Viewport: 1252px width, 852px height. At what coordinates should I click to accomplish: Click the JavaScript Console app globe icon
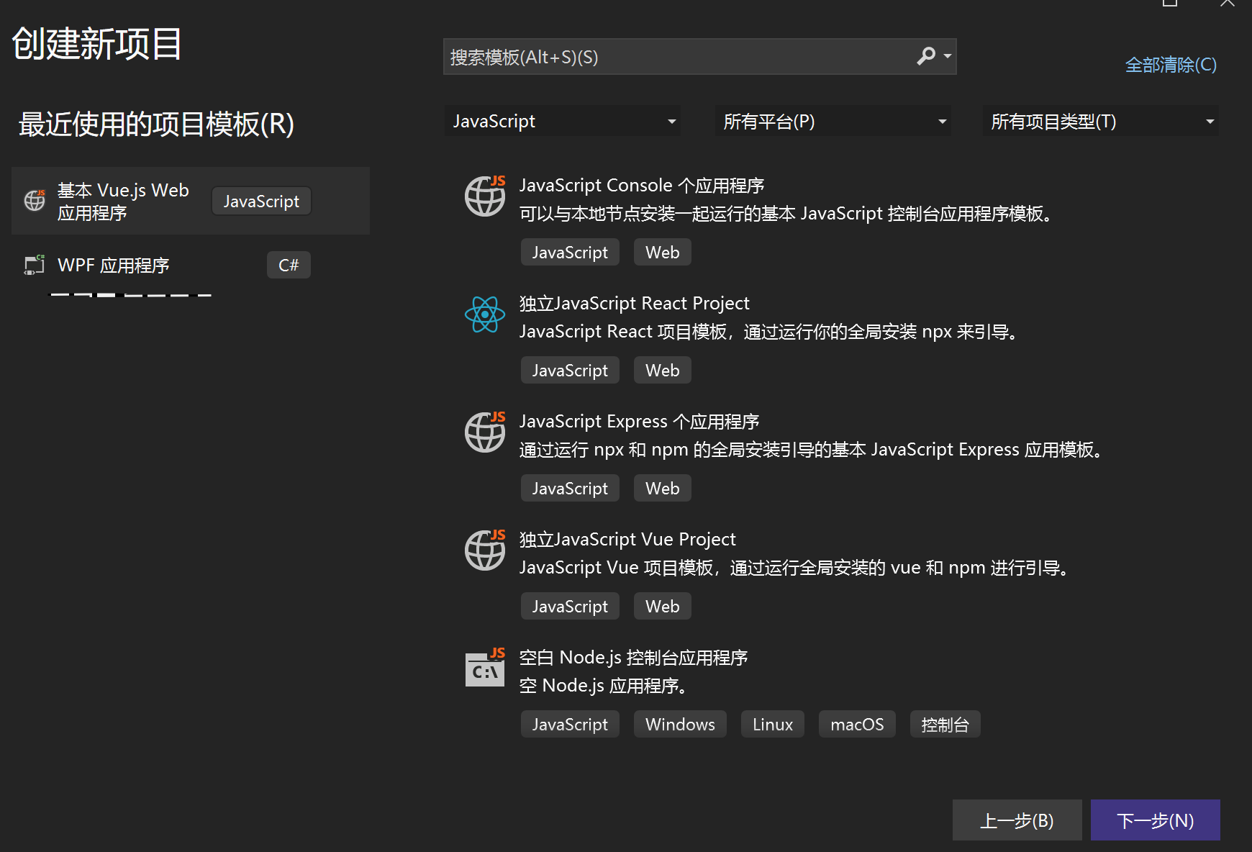pos(485,196)
